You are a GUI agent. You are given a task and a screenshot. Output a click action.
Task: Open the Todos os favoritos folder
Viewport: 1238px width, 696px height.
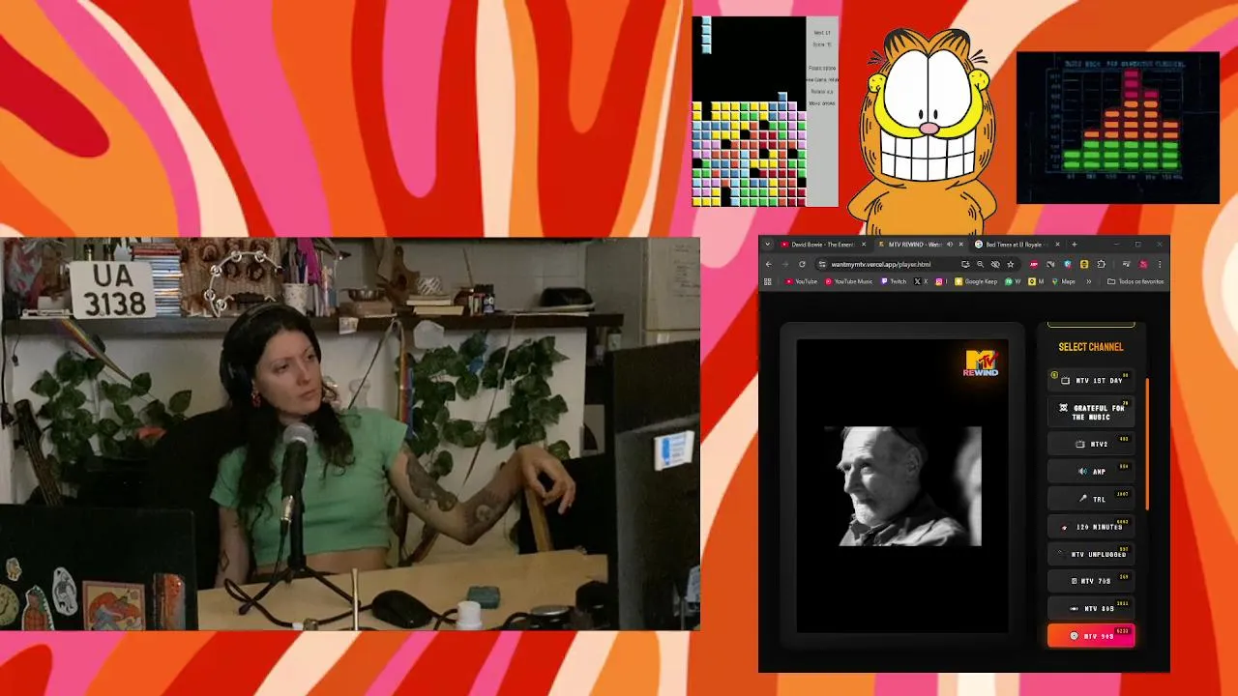[x=1135, y=281]
